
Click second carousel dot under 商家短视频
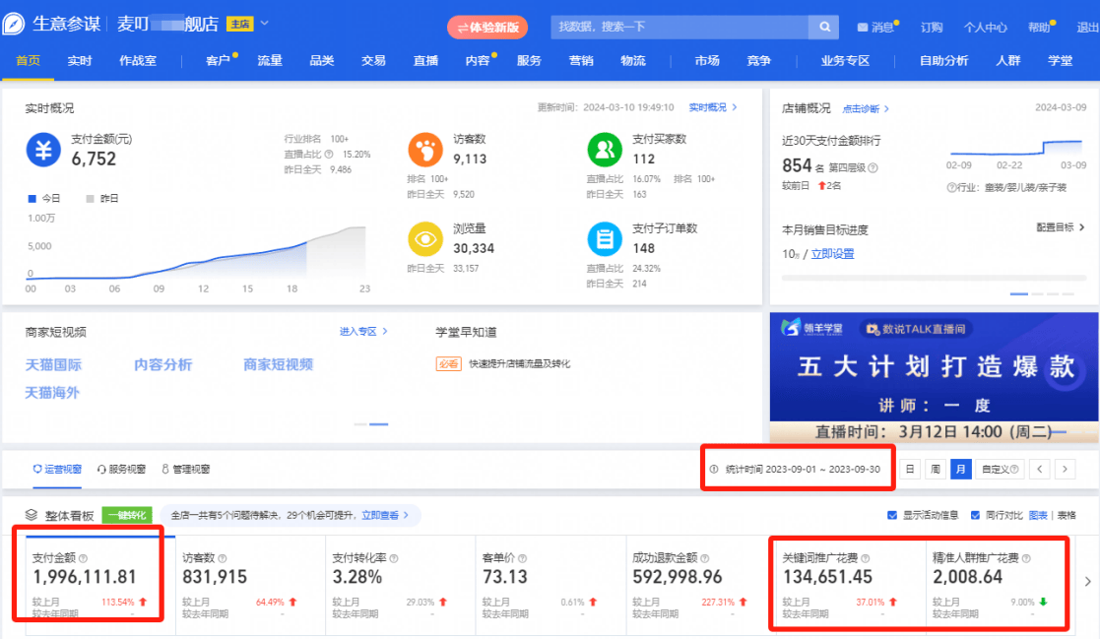point(379,424)
